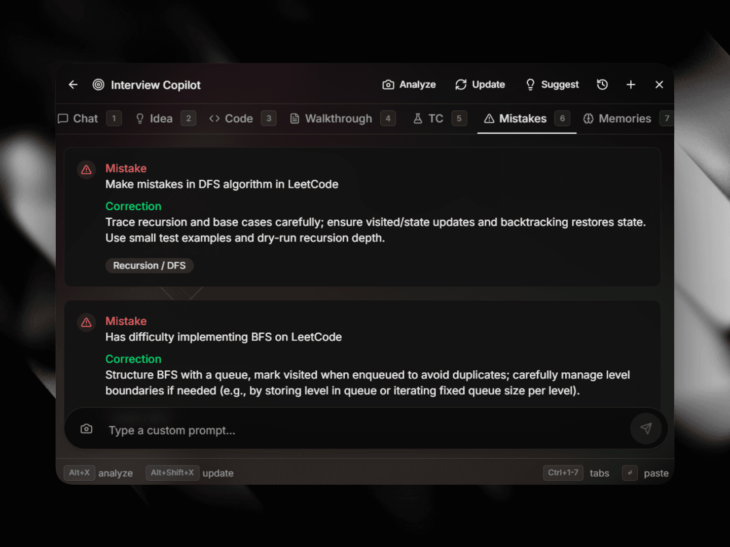Image resolution: width=730 pixels, height=547 pixels.
Task: Click the Update button
Action: pyautogui.click(x=480, y=85)
